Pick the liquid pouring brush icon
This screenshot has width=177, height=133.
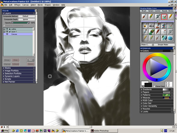[x=158, y=26]
